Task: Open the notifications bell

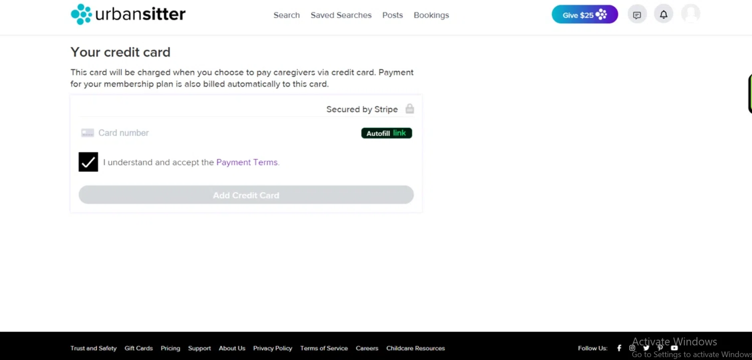Action: tap(664, 15)
